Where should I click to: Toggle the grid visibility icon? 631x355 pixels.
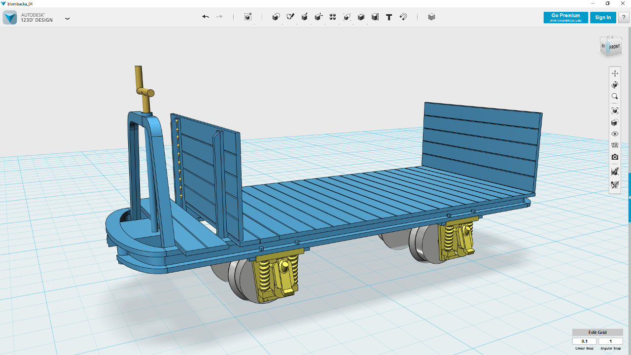(x=615, y=145)
